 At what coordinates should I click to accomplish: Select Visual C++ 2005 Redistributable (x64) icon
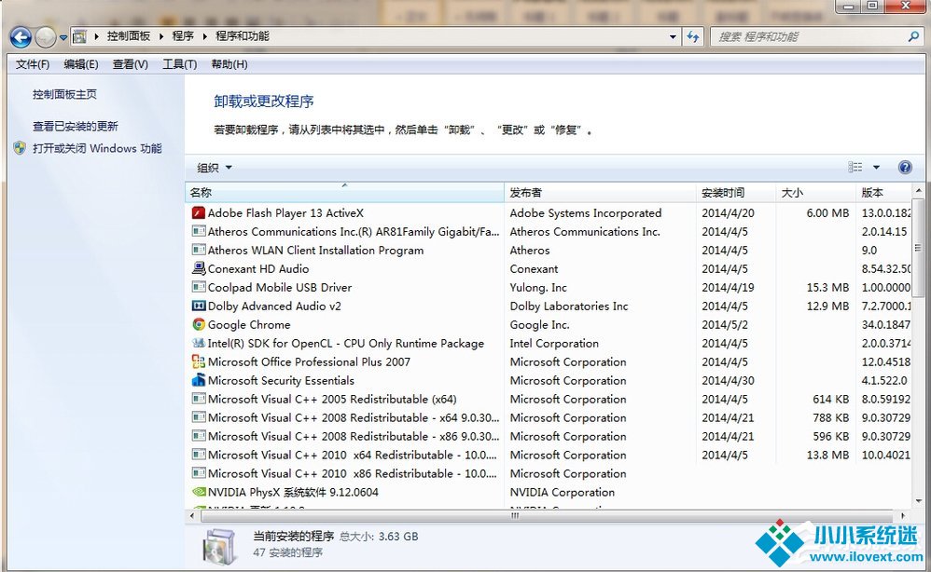[199, 399]
